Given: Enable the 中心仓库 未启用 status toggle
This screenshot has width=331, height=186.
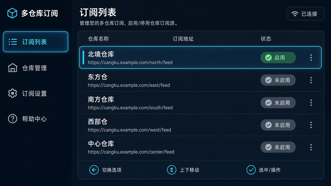Looking at the screenshot, I should coord(278,147).
